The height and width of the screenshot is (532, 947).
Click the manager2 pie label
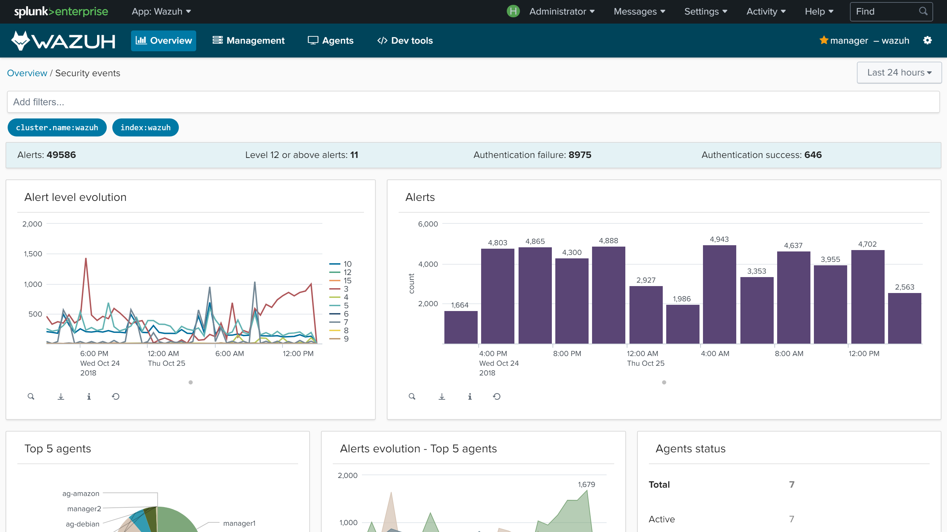[84, 508]
